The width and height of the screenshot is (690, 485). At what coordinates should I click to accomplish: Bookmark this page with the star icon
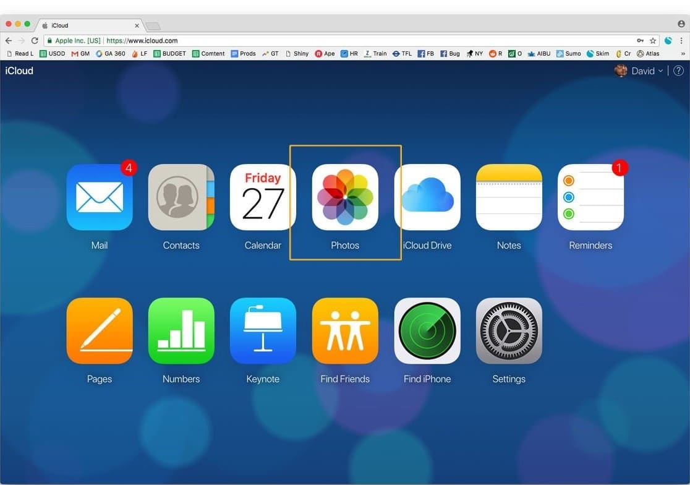pyautogui.click(x=653, y=40)
